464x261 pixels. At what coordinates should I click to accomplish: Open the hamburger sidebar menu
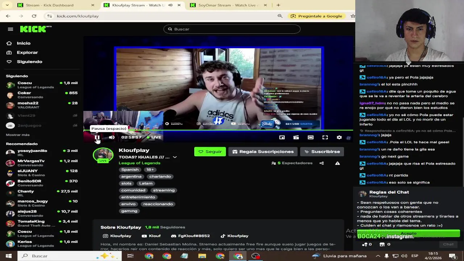coord(11,29)
